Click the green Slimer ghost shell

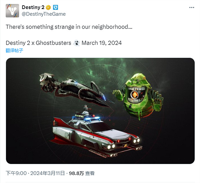138,95
